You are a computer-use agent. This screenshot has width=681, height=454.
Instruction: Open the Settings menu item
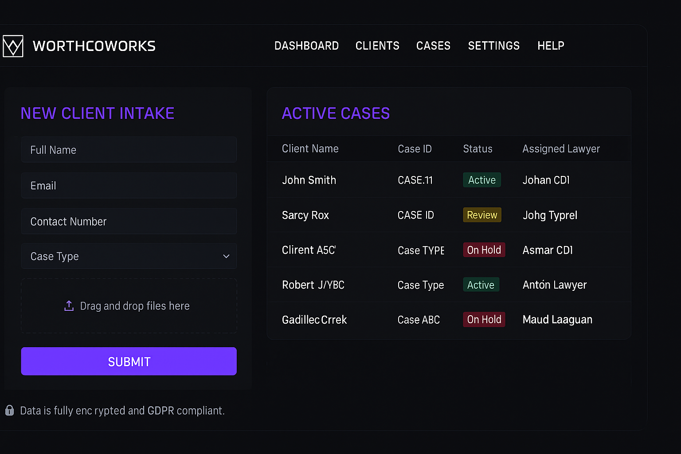(494, 46)
